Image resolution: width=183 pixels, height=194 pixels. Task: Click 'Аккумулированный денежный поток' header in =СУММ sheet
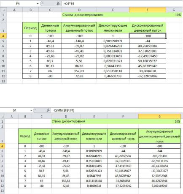[x=66, y=136]
